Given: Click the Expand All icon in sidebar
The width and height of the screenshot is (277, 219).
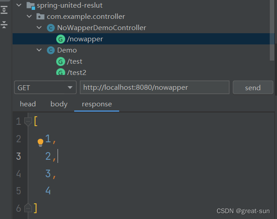Looking at the screenshot, I should click(x=4, y=10).
